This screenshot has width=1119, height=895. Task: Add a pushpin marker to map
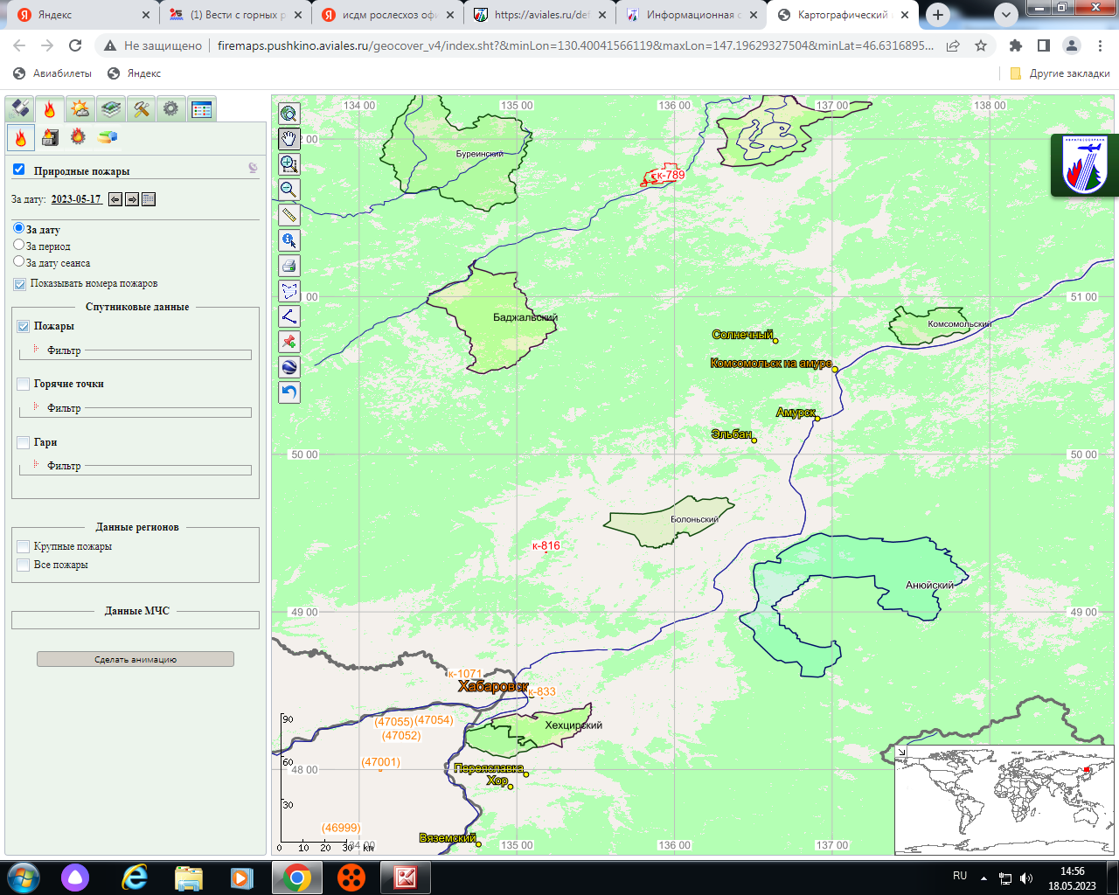289,342
